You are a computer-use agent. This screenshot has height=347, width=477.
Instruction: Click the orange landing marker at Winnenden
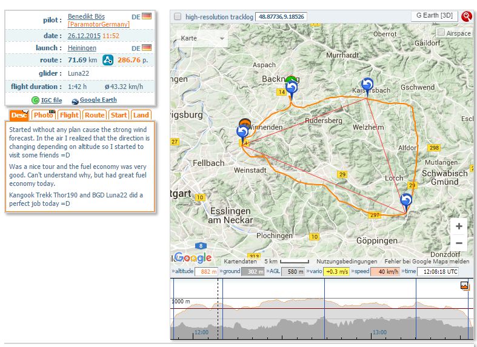click(245, 124)
